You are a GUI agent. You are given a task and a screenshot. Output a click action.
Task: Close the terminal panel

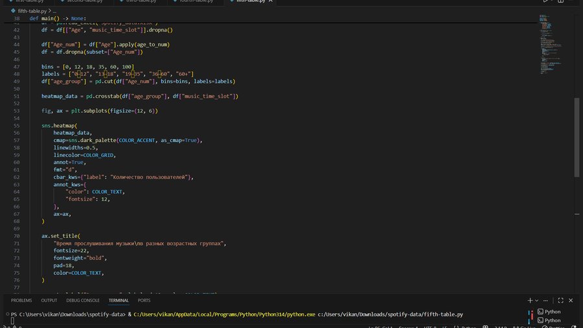[571, 301]
